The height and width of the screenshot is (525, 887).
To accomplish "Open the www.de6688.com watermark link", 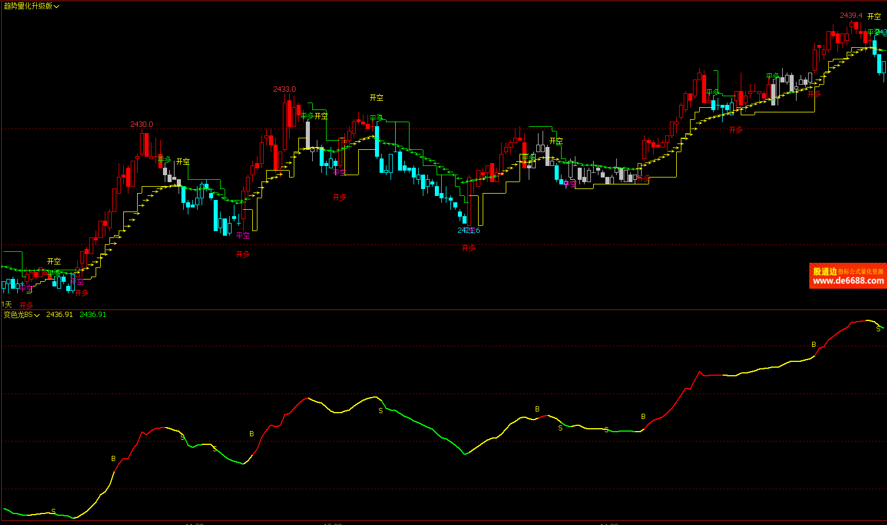I will click(x=848, y=281).
